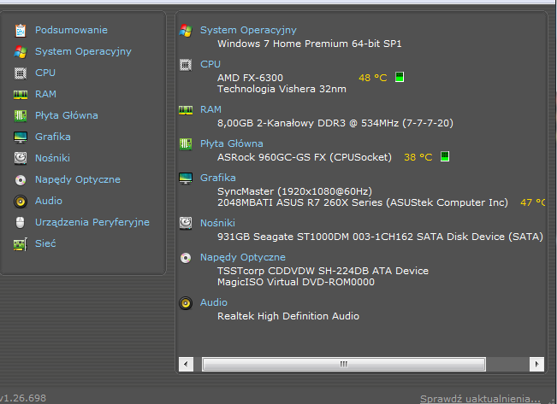Select Sieć in the sidebar menu
Image resolution: width=557 pixels, height=404 pixels.
click(45, 243)
